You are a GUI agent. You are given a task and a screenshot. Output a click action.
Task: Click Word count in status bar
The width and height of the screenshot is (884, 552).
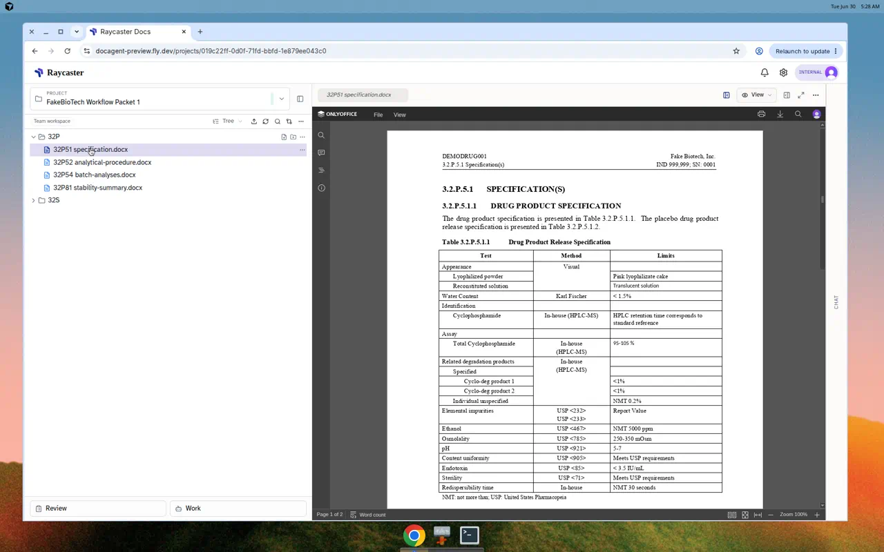click(368, 515)
